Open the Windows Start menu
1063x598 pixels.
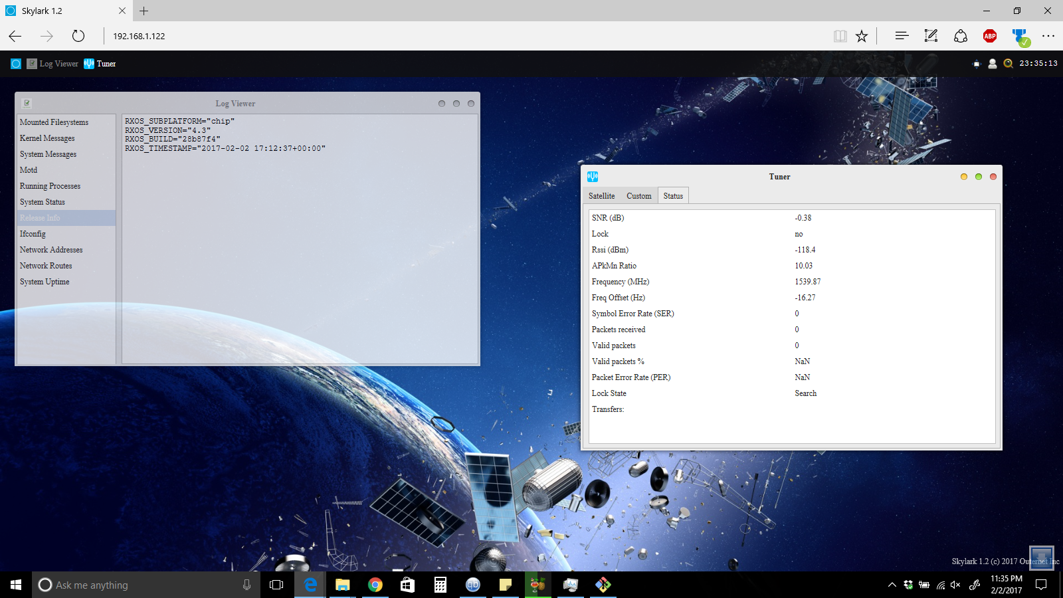16,585
